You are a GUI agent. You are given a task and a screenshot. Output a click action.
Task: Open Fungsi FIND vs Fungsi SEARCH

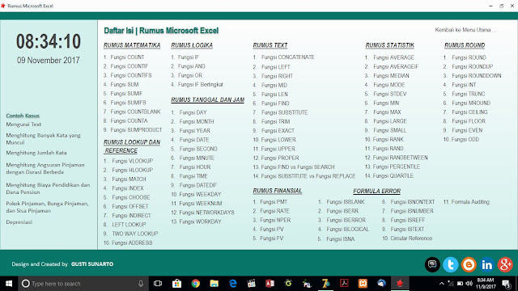[298, 167]
